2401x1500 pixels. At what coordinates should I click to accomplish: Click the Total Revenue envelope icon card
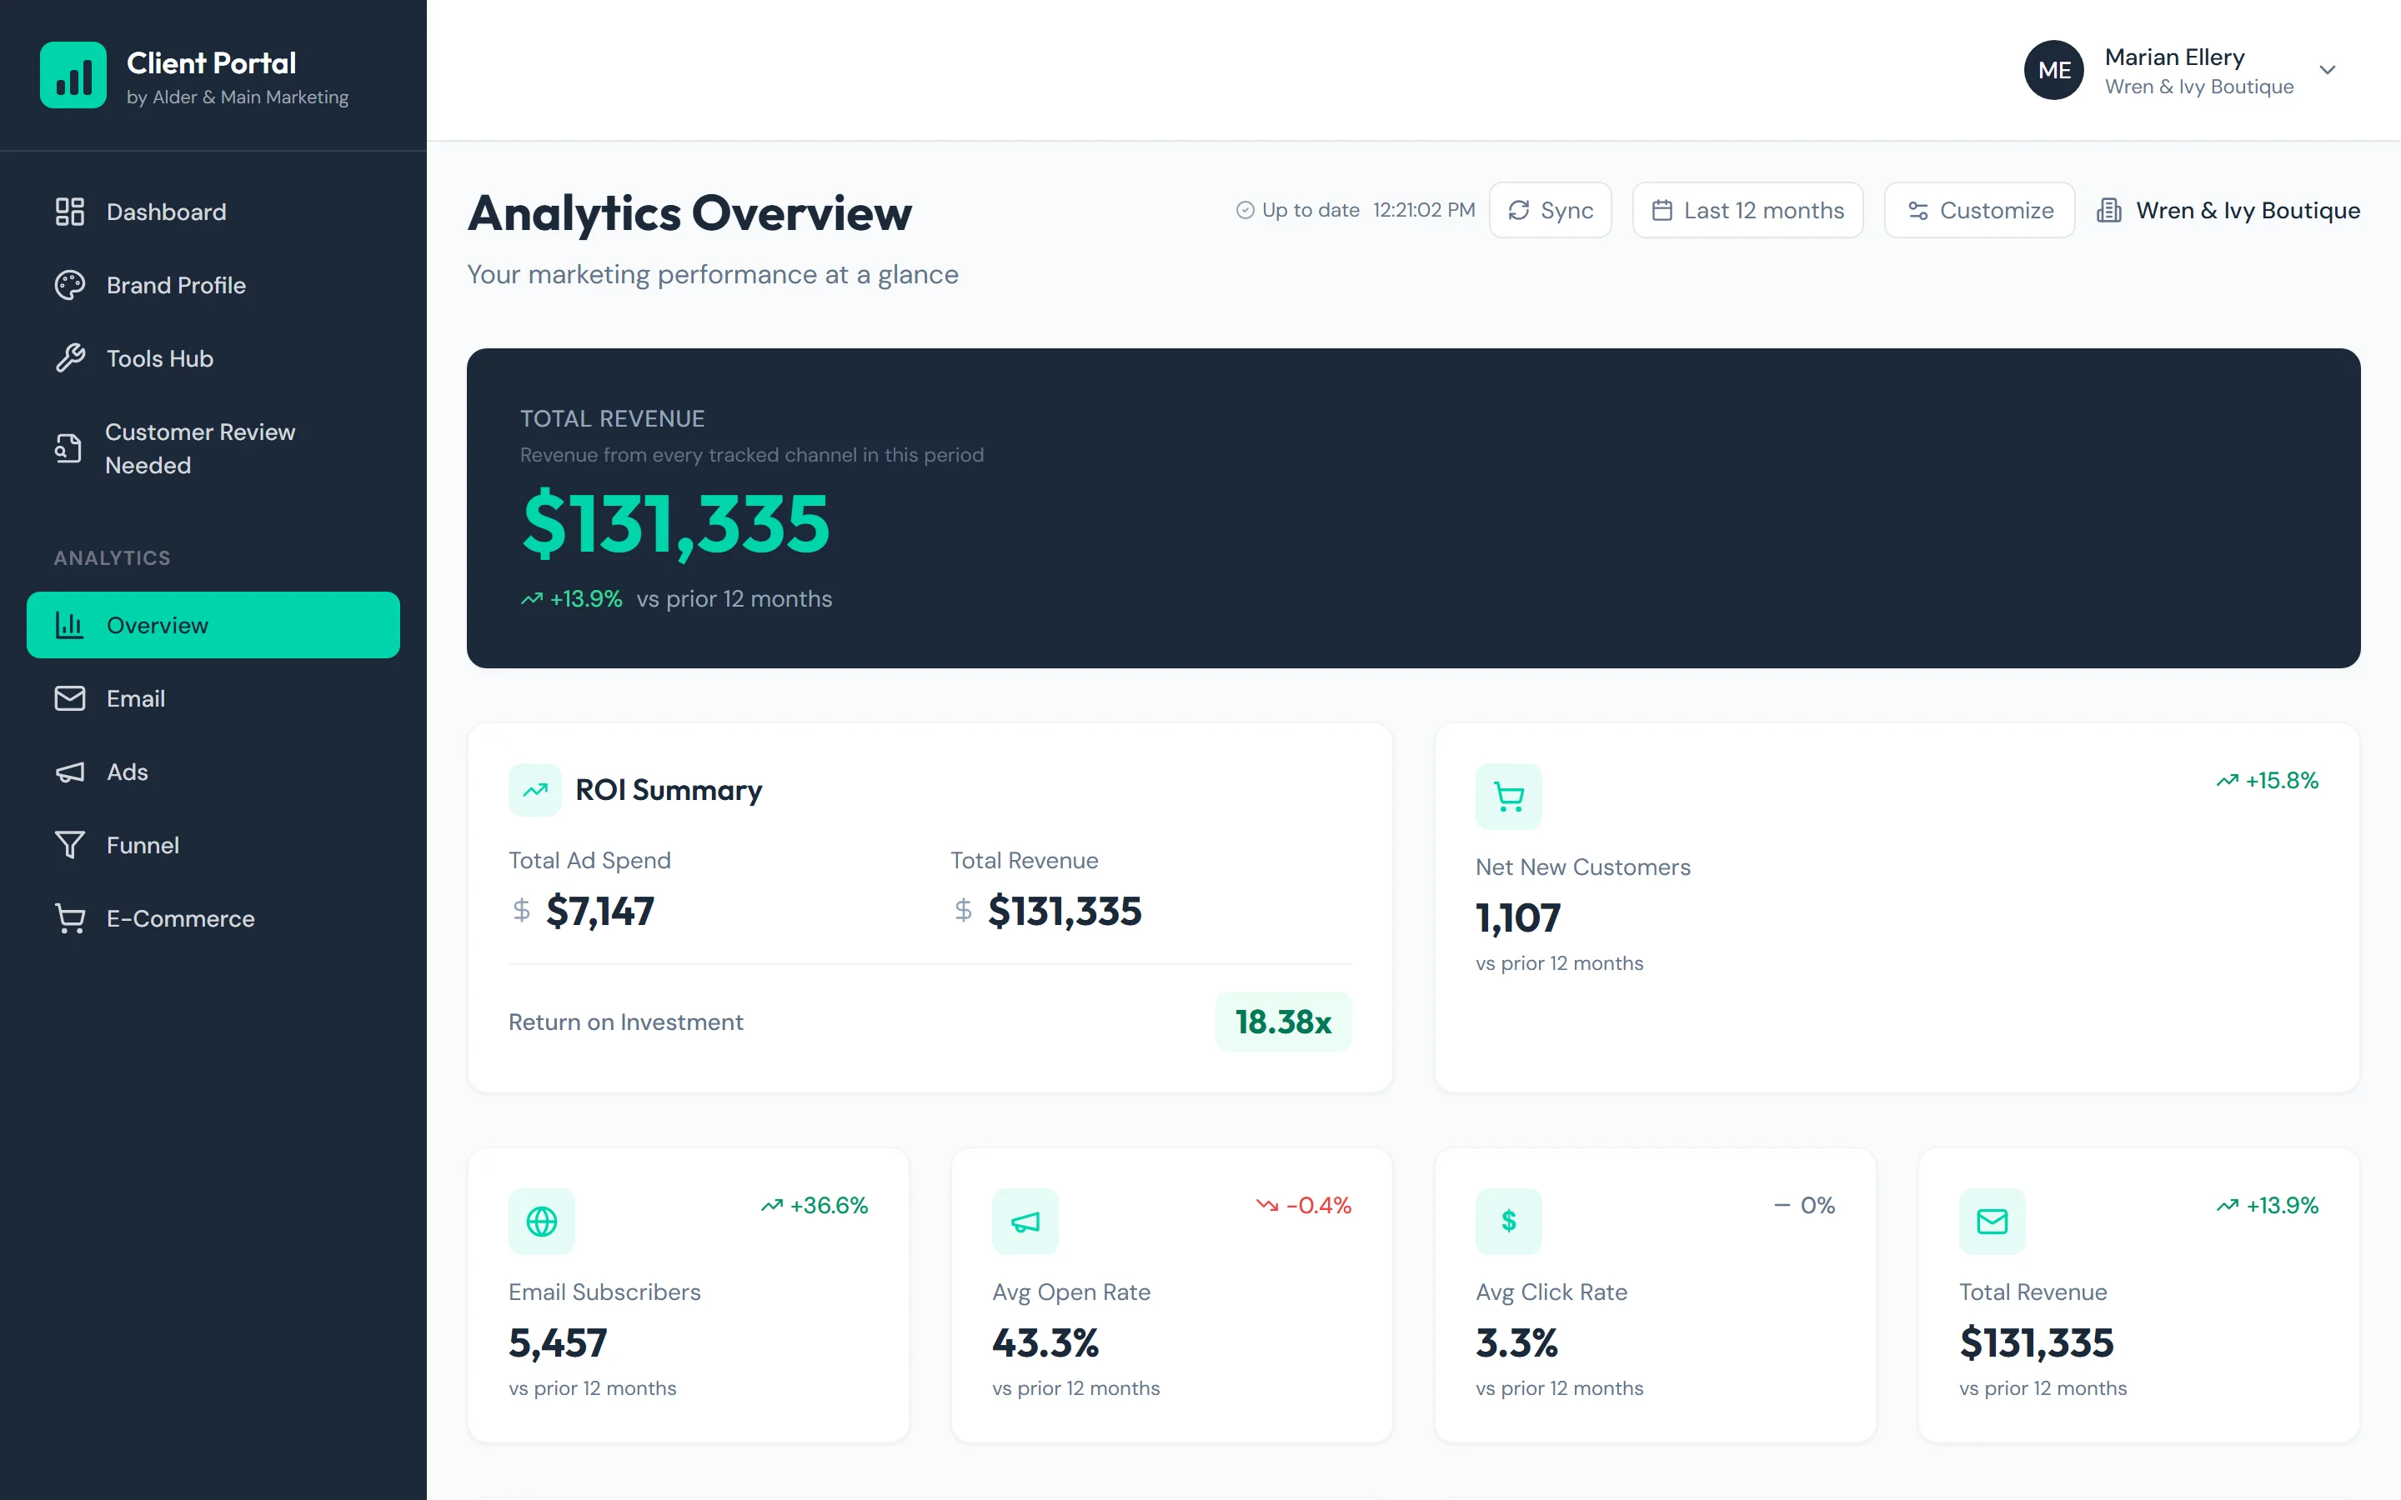pos(1992,1221)
